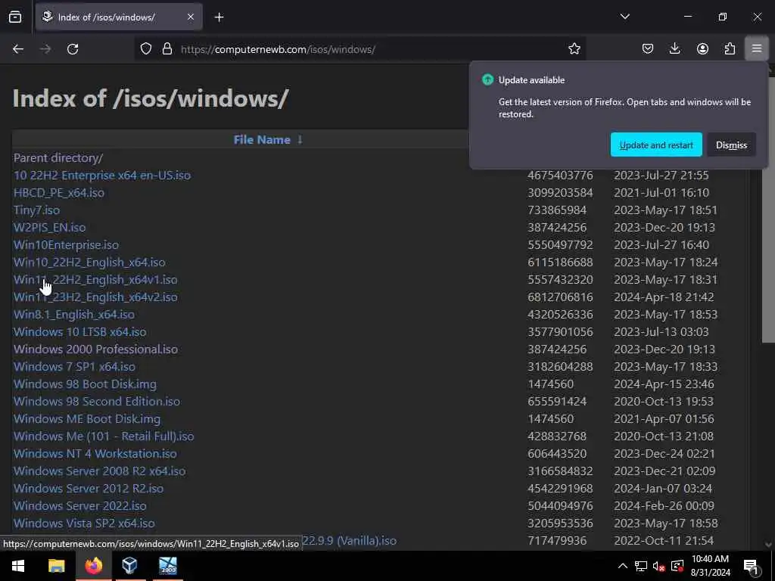Screen dimensions: 775x581
Task: Download 10 22H2 Enterprise x64 en-US.iso
Action: click(102, 176)
